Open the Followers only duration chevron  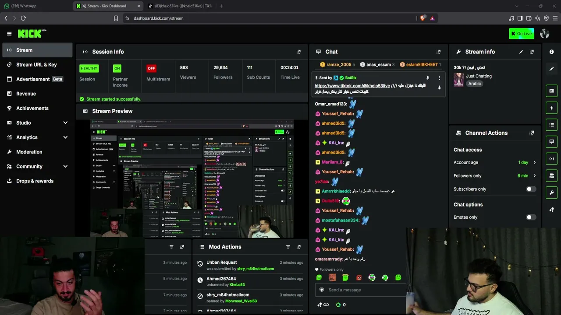coord(534,176)
